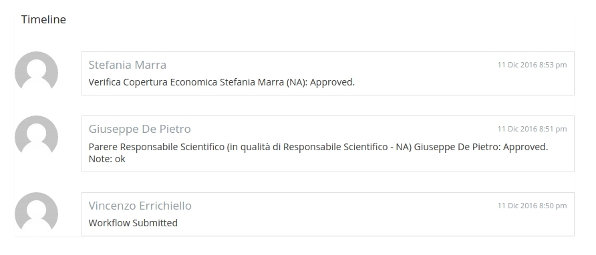596x255 pixels.
Task: Open Giuseppe De Pietro's name link
Action: [140, 129]
